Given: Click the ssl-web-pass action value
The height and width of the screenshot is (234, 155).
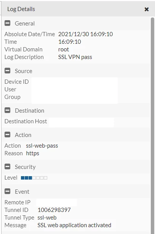Looking at the screenshot, I should tap(42, 146).
